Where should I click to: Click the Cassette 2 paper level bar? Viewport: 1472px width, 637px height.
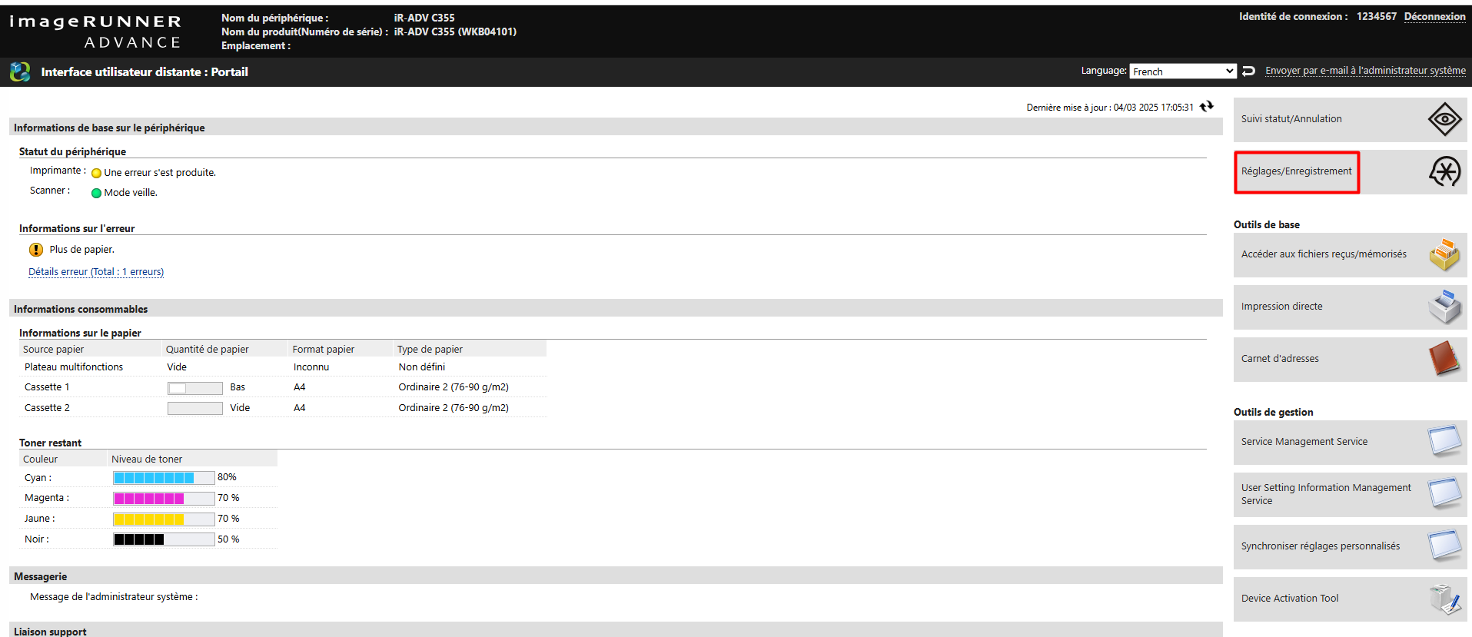195,408
